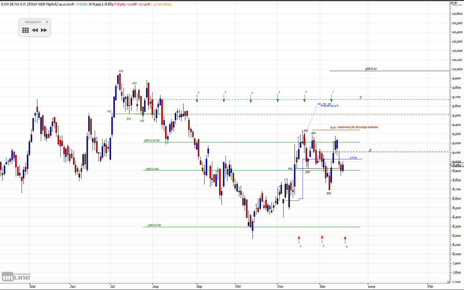
Task: Click the Okt label on the time axis
Action: coord(238,286)
